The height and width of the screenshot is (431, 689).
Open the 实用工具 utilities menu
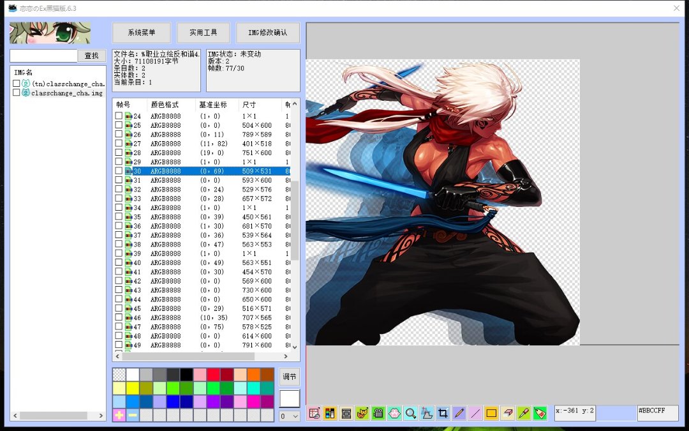[x=204, y=33]
